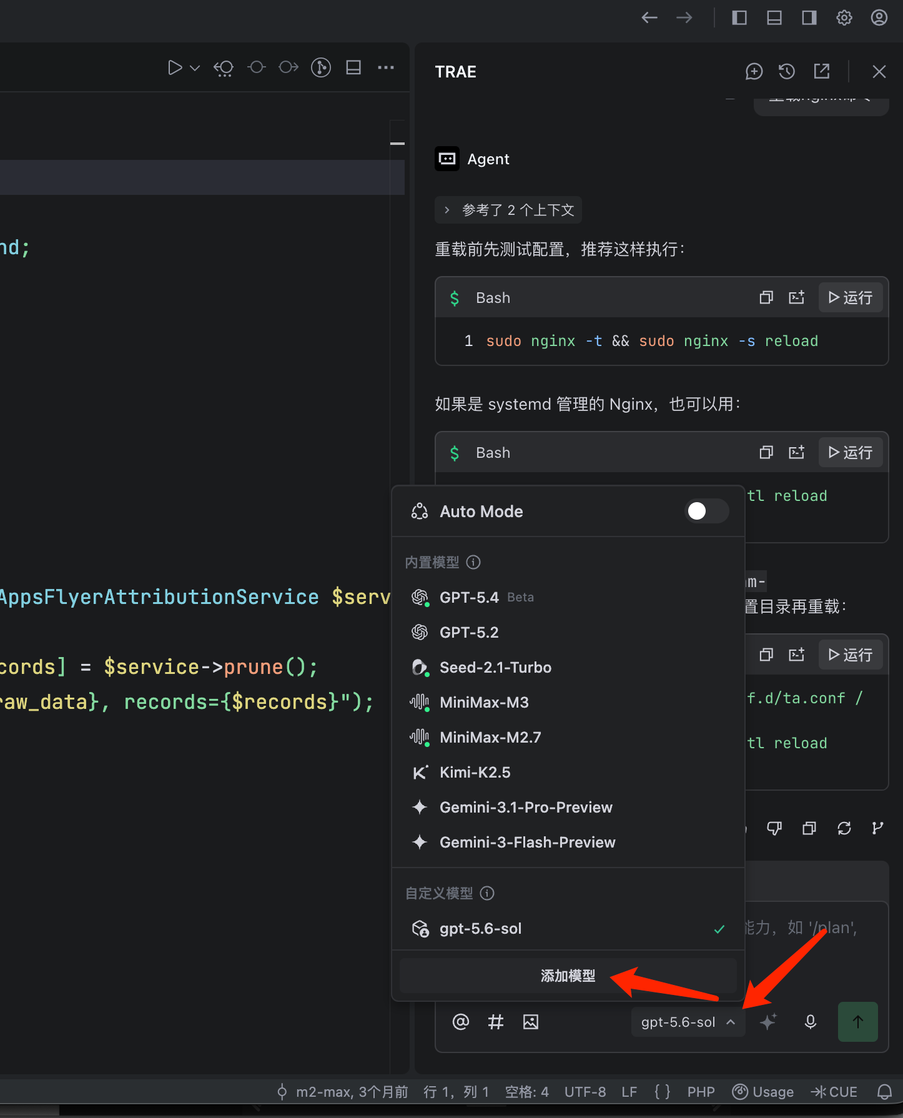Copy the nginx -t Bash code block
Image resolution: width=903 pixels, height=1118 pixels.
(766, 297)
